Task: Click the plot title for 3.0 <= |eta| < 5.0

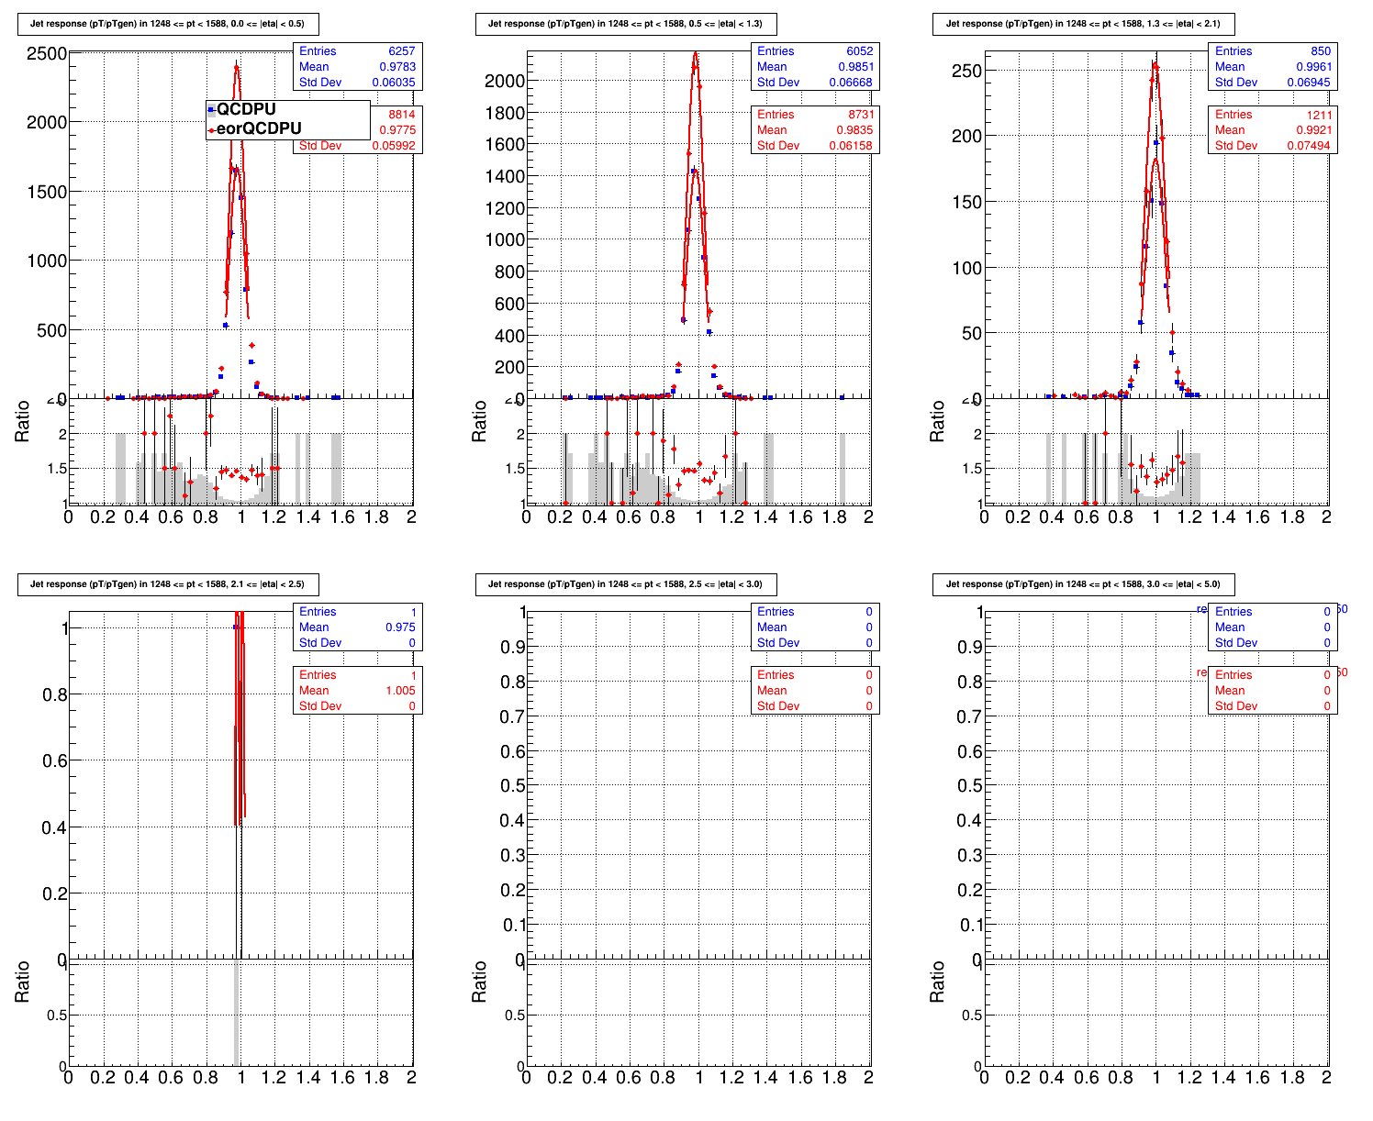Action: point(1083,584)
